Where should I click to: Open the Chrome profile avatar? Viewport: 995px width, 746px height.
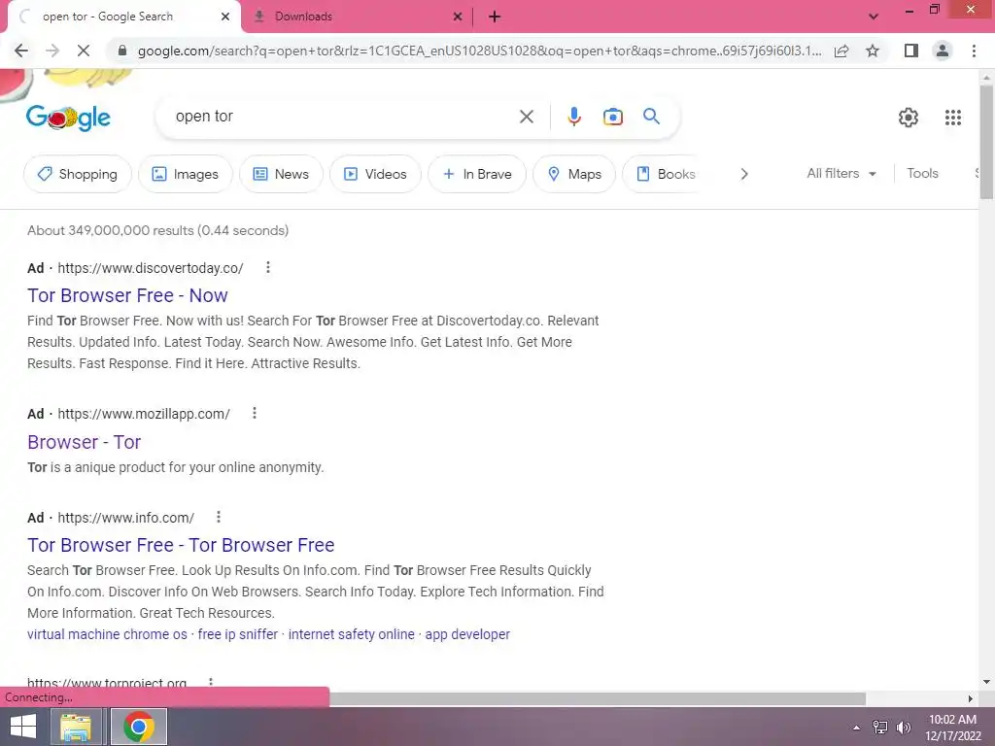[943, 51]
